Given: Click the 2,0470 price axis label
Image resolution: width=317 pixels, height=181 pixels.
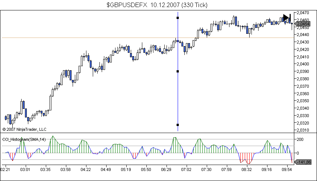Looking at the screenshot, I should 302,13.
